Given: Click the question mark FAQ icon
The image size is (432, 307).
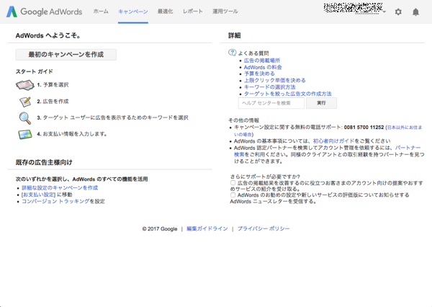Looking at the screenshot, I should click(233, 53).
